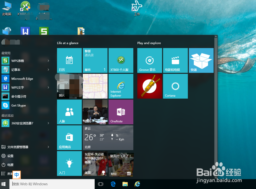Open the 快递 box tile

pyautogui.click(x=201, y=60)
